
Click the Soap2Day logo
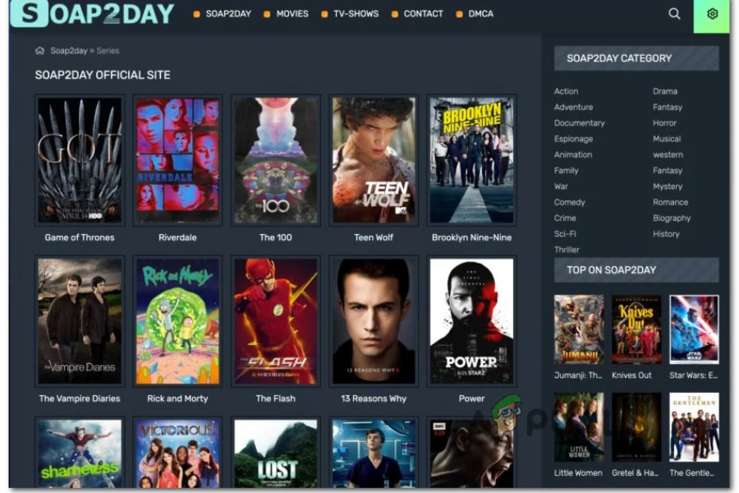(92, 14)
